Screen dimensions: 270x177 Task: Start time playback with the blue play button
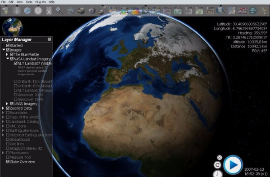(x=233, y=165)
